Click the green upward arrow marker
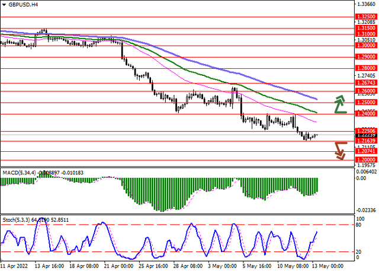 pyautogui.click(x=340, y=103)
